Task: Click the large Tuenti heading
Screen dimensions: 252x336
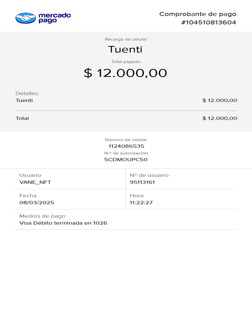Action: click(125, 50)
